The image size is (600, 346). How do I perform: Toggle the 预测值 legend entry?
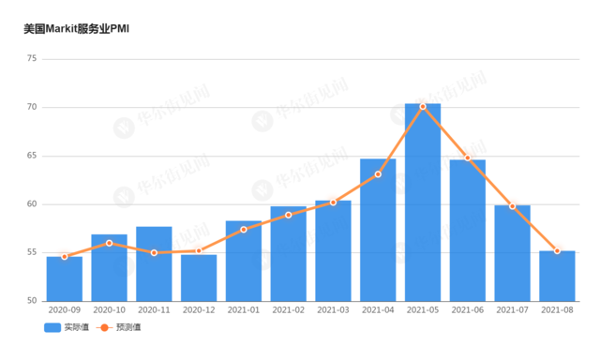click(118, 327)
